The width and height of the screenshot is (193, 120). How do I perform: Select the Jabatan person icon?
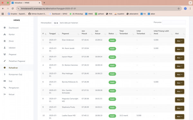(x=5, y=48)
